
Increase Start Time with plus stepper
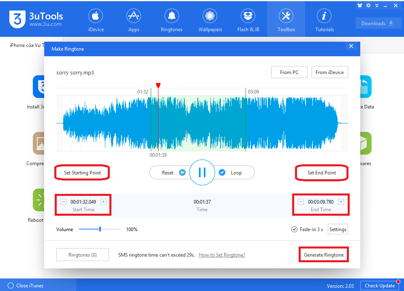103,202
